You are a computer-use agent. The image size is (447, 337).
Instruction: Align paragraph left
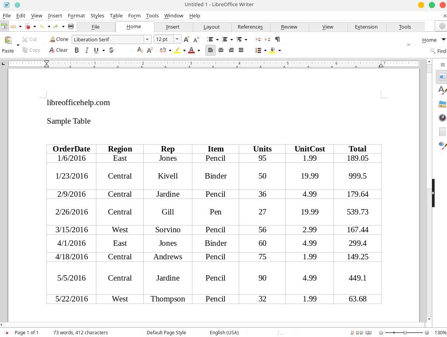[x=211, y=50]
